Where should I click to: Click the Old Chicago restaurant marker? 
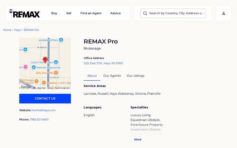coord(36,81)
